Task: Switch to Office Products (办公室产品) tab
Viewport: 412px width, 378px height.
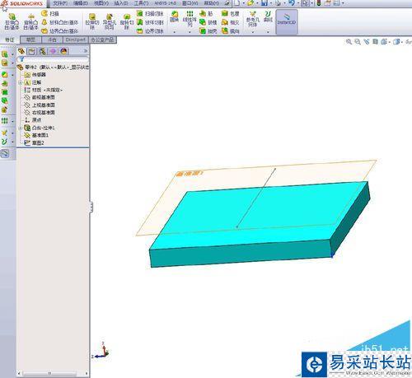Action: click(x=102, y=40)
